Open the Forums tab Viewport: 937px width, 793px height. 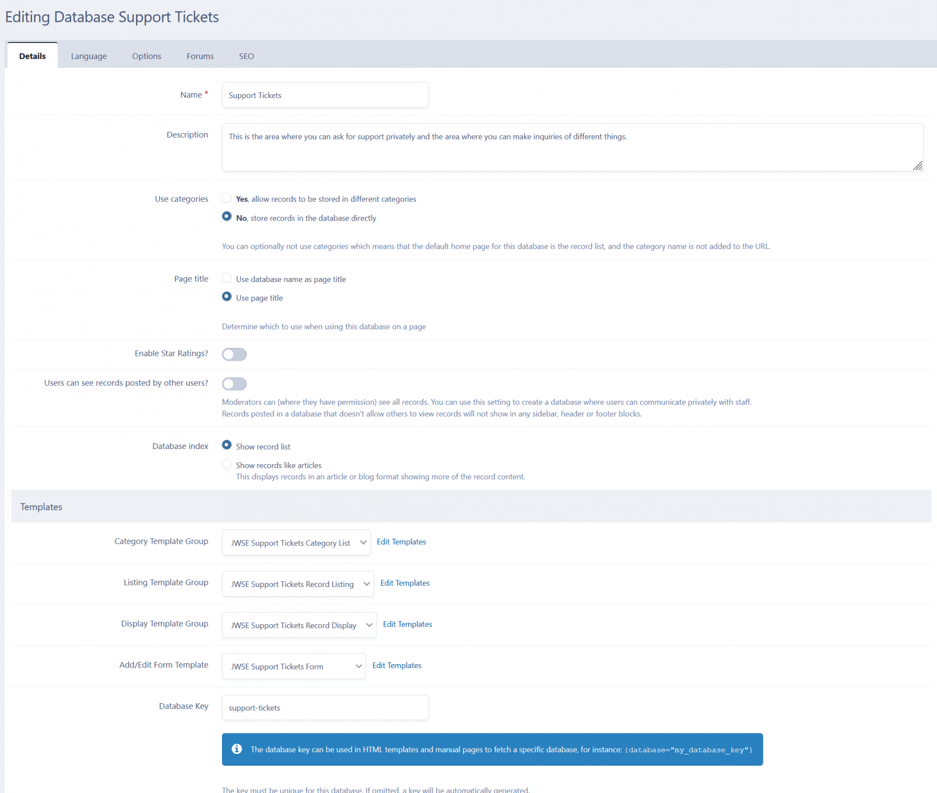tap(200, 56)
